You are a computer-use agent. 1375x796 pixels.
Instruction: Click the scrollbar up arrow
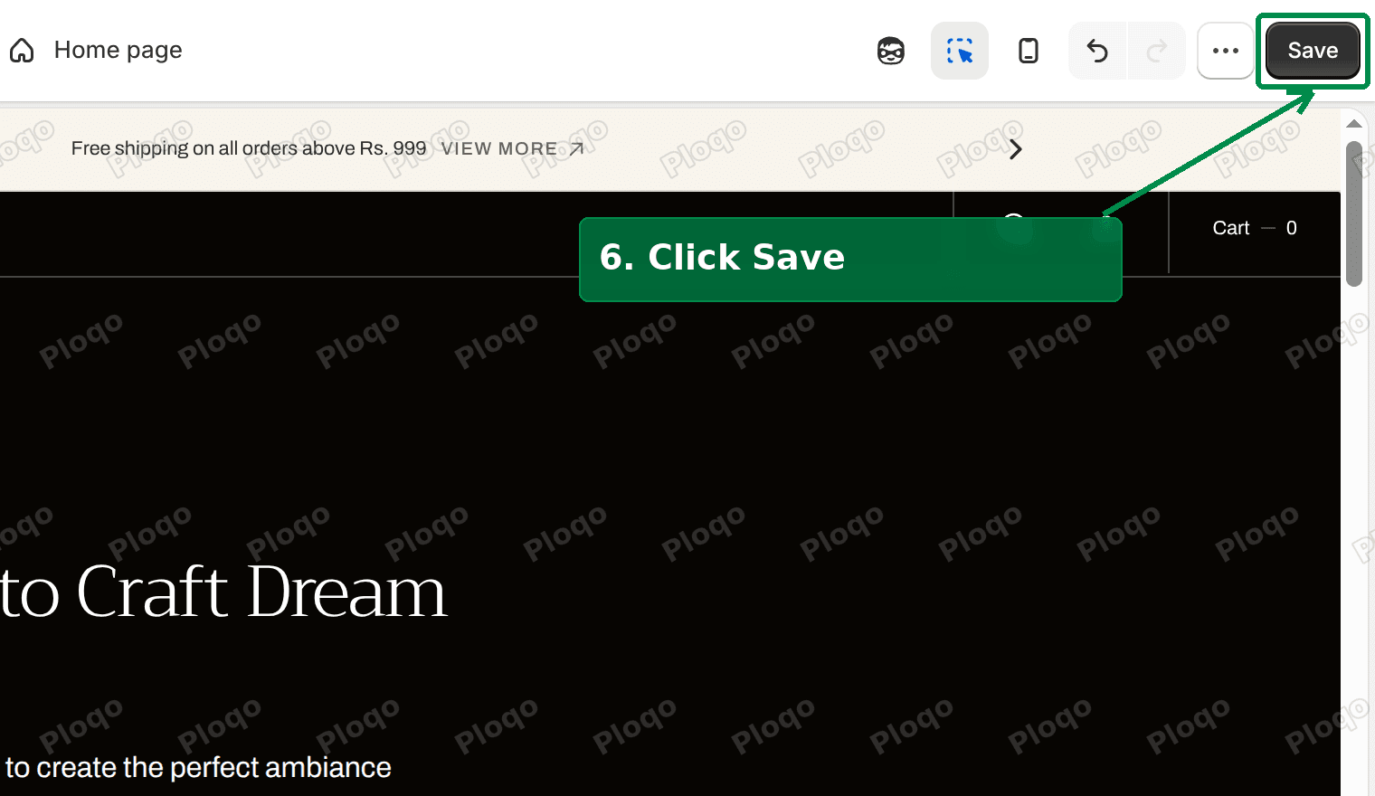[1354, 124]
